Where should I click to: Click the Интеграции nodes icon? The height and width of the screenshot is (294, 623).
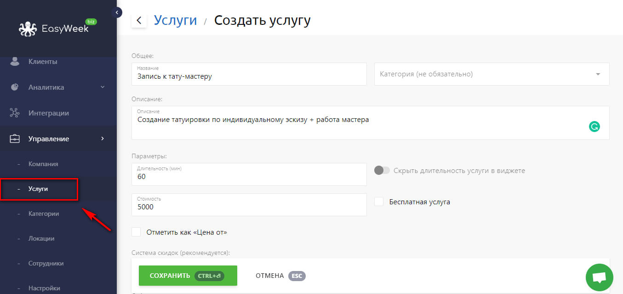pyautogui.click(x=15, y=113)
